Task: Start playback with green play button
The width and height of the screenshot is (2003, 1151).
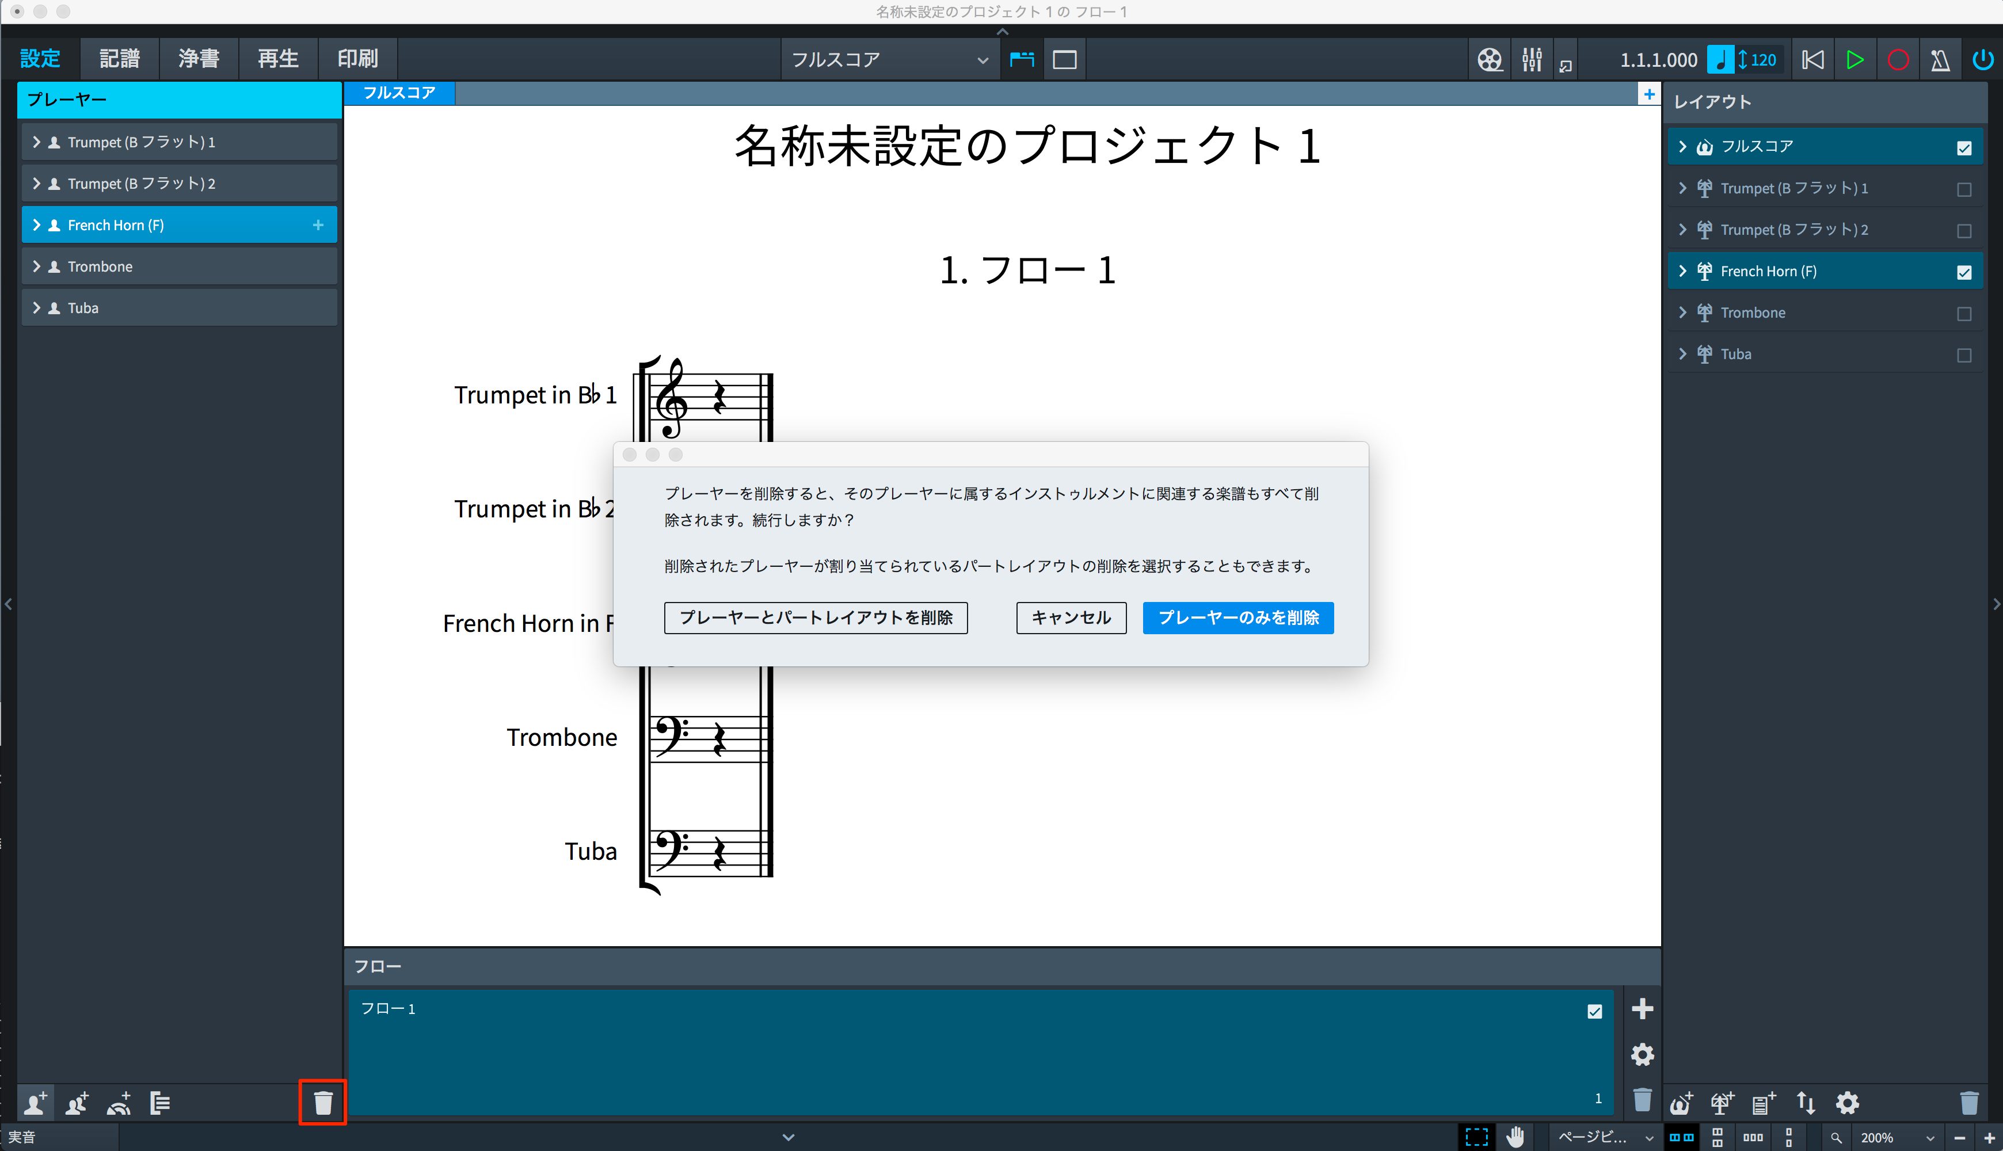Action: pyautogui.click(x=1855, y=60)
